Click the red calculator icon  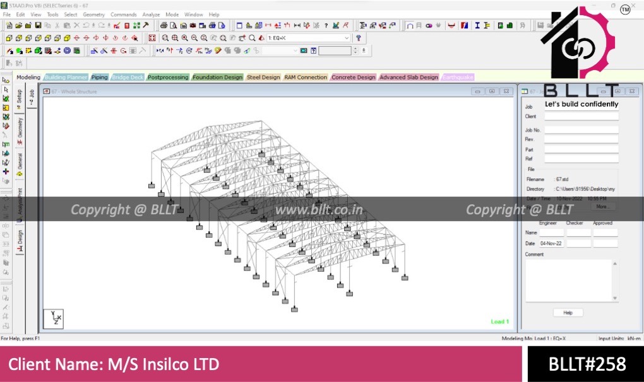[127, 25]
